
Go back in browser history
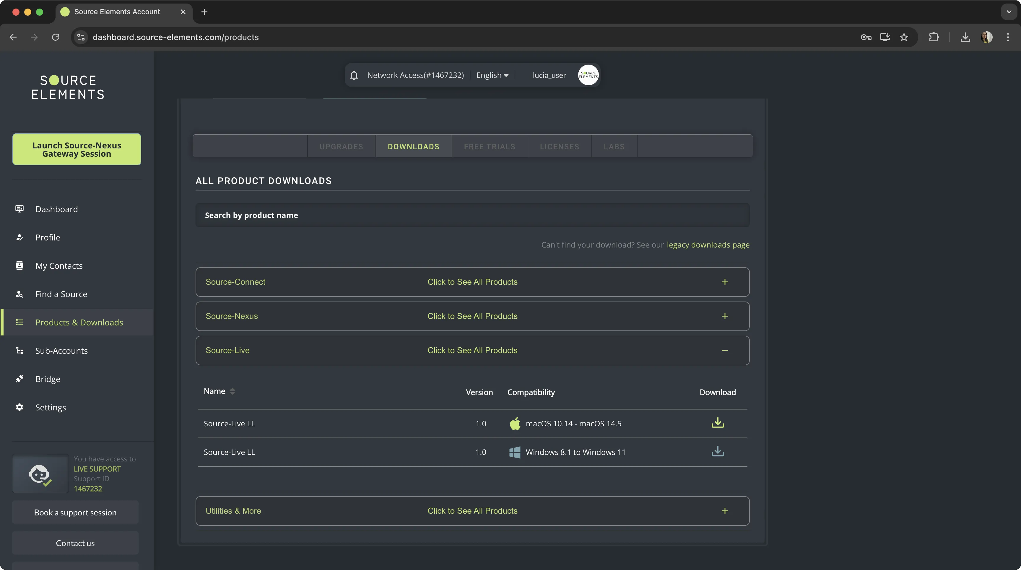pyautogui.click(x=13, y=37)
